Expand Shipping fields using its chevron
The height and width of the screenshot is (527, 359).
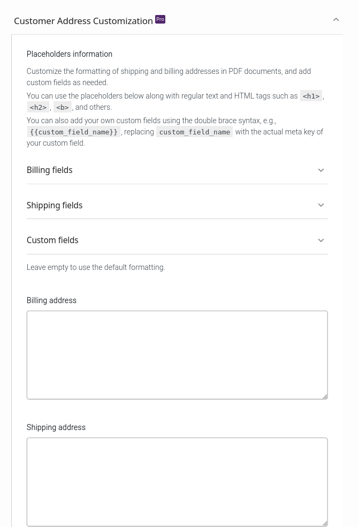pyautogui.click(x=321, y=205)
